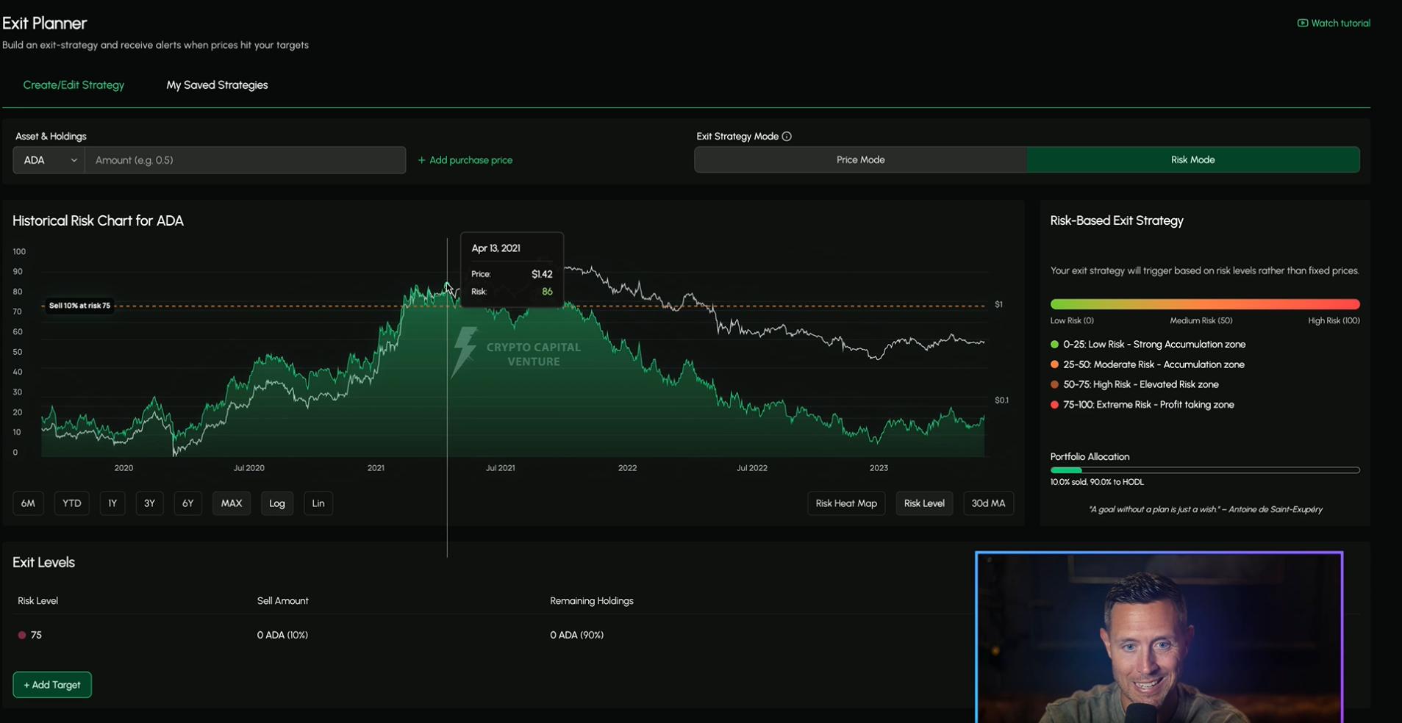Click the Add Target button

(52, 684)
